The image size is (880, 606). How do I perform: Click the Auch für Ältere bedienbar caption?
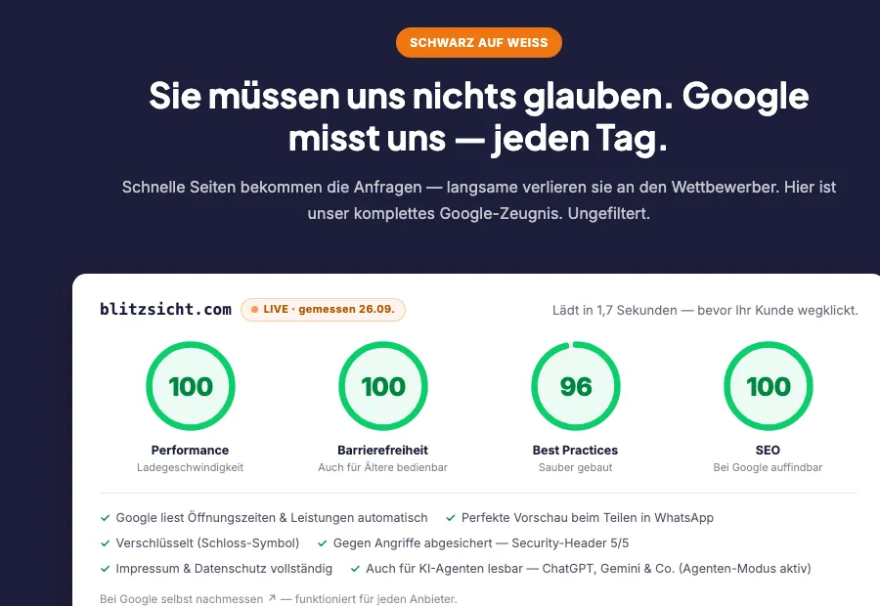[382, 467]
